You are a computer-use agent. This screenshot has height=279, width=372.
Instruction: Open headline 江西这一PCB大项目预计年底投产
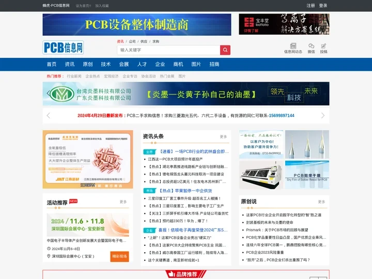(x=175, y=159)
